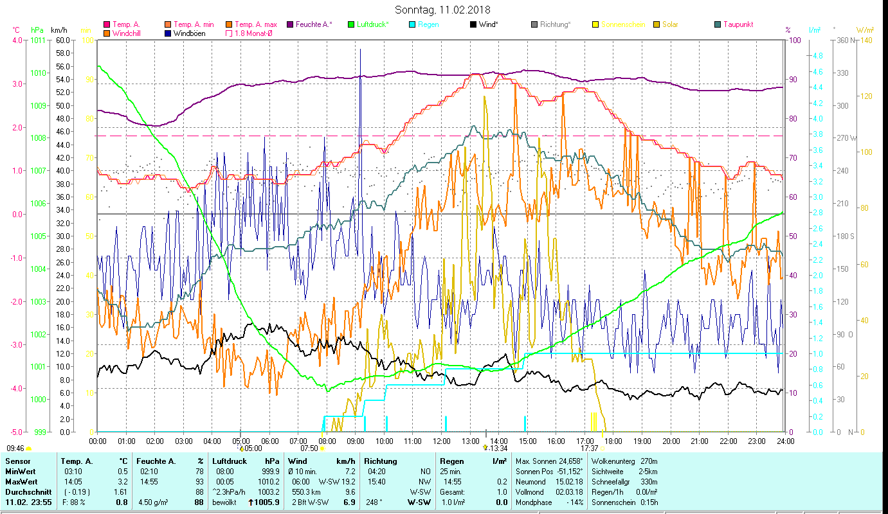Click the timestamp 11.02. 23:55
The image size is (888, 514).
[x=30, y=502]
